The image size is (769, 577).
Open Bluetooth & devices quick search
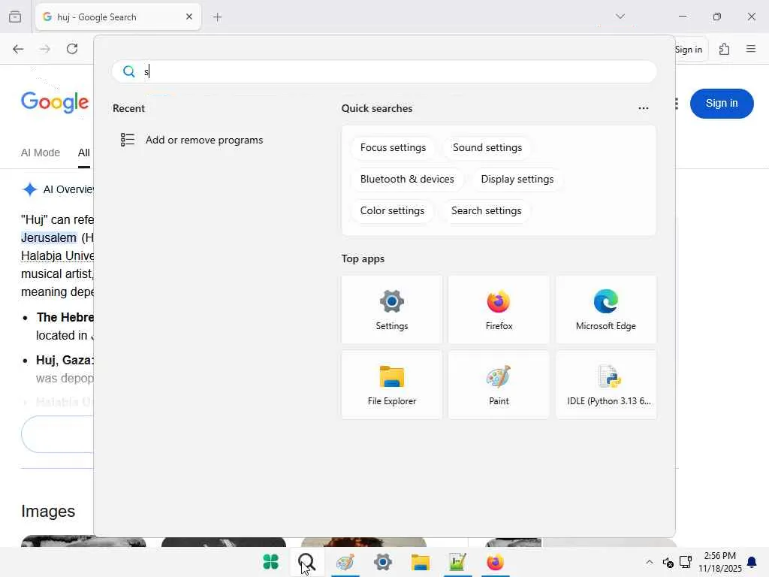tap(407, 179)
